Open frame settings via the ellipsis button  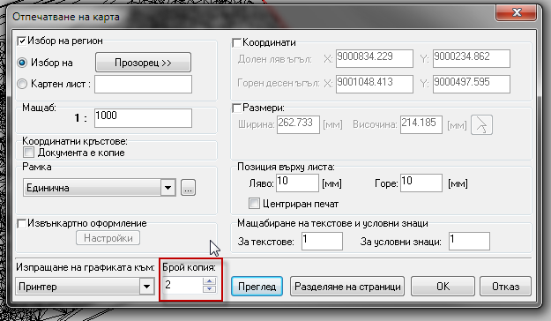(x=188, y=187)
